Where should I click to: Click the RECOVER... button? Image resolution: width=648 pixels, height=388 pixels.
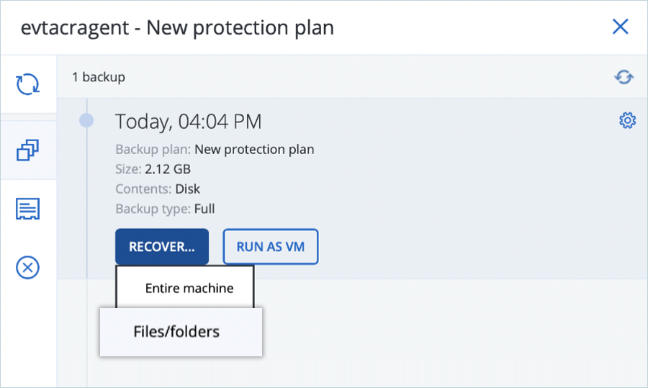[x=161, y=247]
